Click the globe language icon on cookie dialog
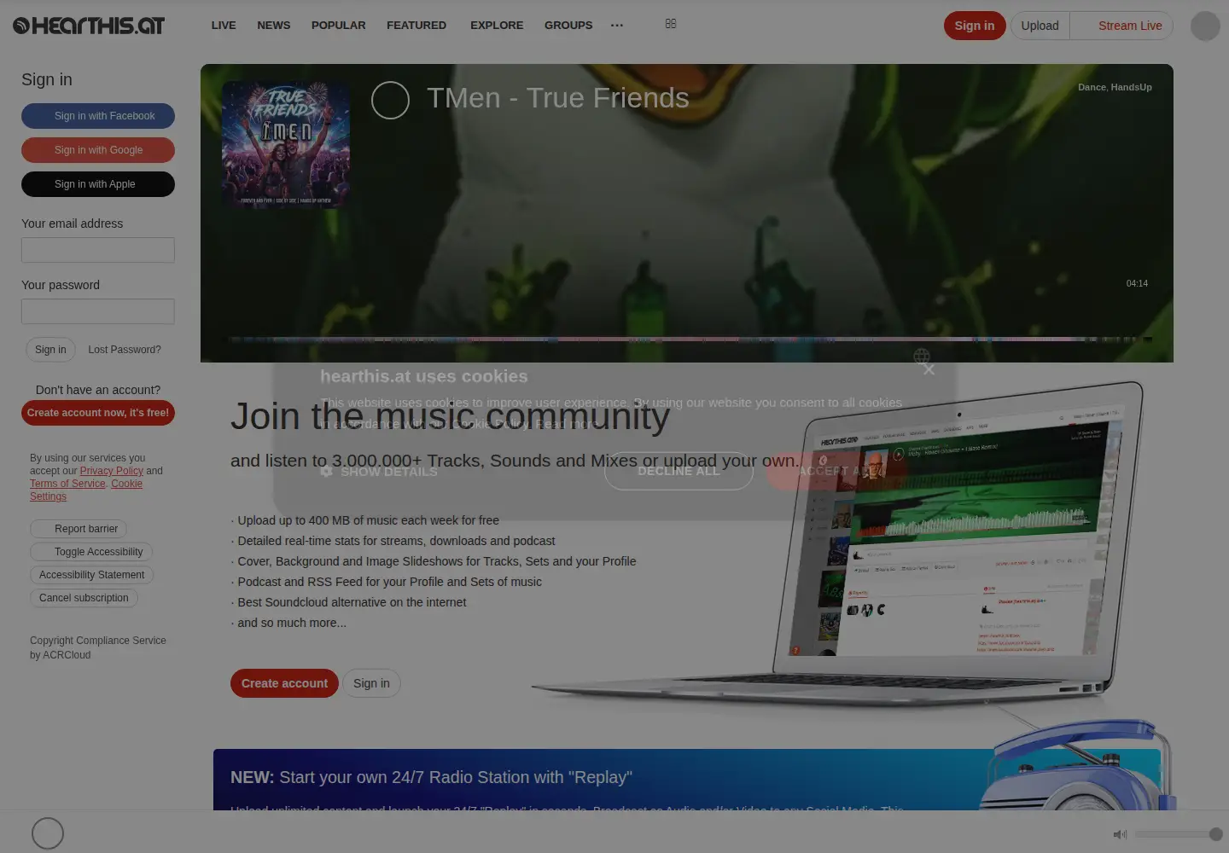The width and height of the screenshot is (1229, 853). (922, 356)
